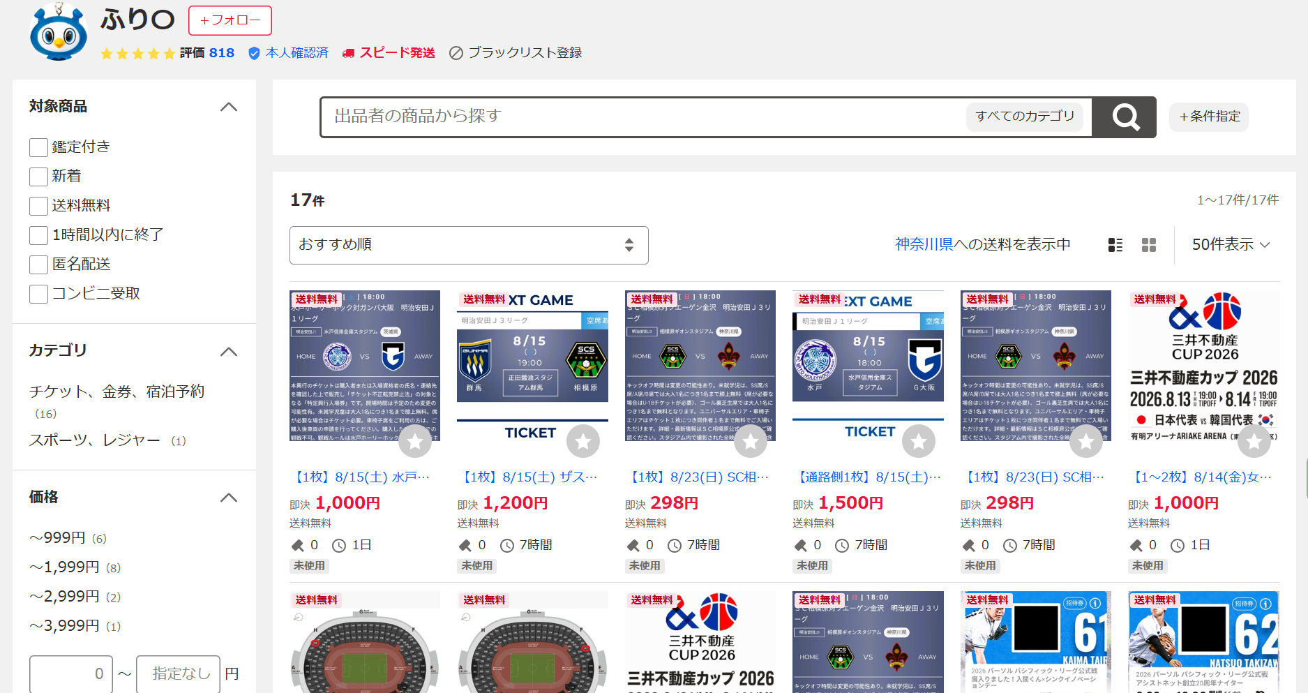This screenshot has height=693, width=1308.
Task: Click the minimum price input box
Action: click(71, 673)
